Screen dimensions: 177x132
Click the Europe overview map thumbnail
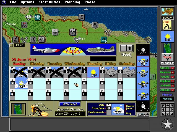point(167,12)
